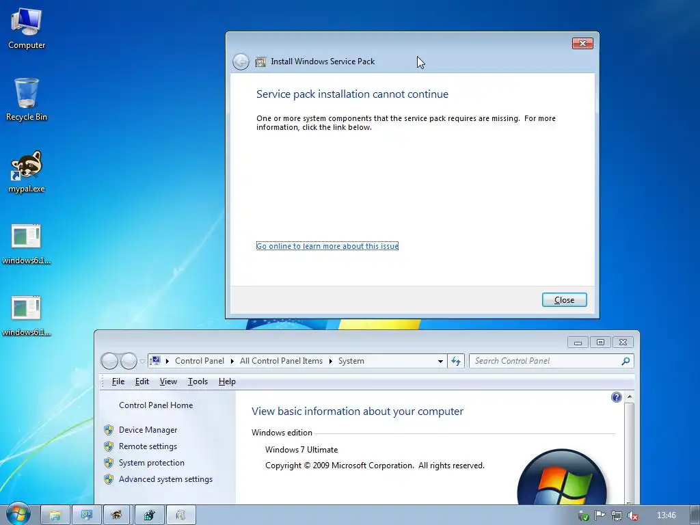Click Forward button in Control Panel window

(129, 361)
